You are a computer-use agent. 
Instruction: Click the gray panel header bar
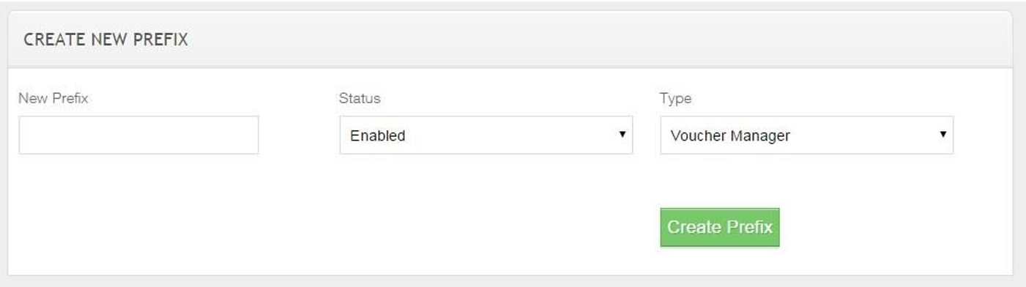click(510, 40)
